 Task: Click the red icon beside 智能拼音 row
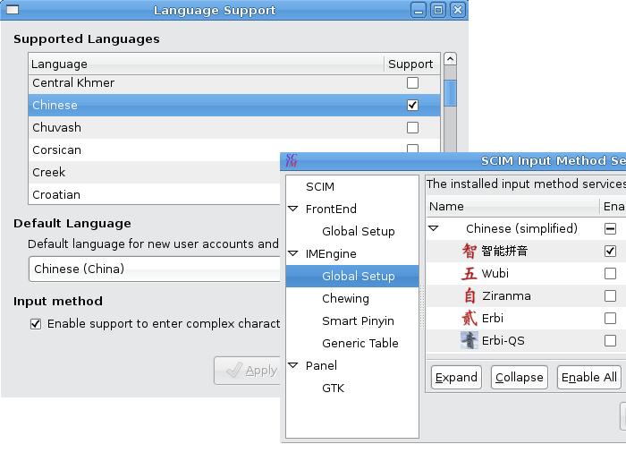[469, 251]
